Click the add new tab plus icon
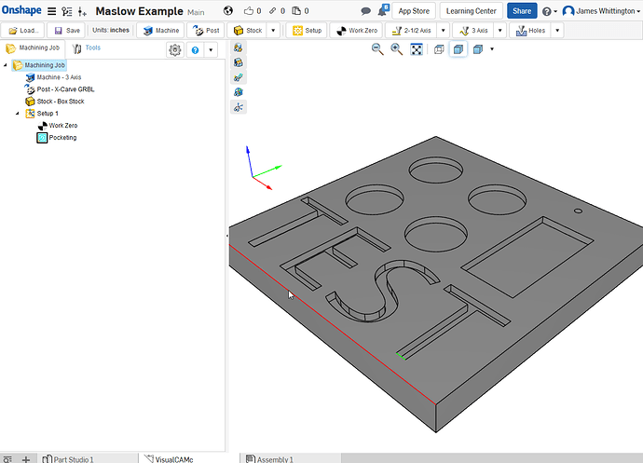This screenshot has width=643, height=463. pos(26,459)
